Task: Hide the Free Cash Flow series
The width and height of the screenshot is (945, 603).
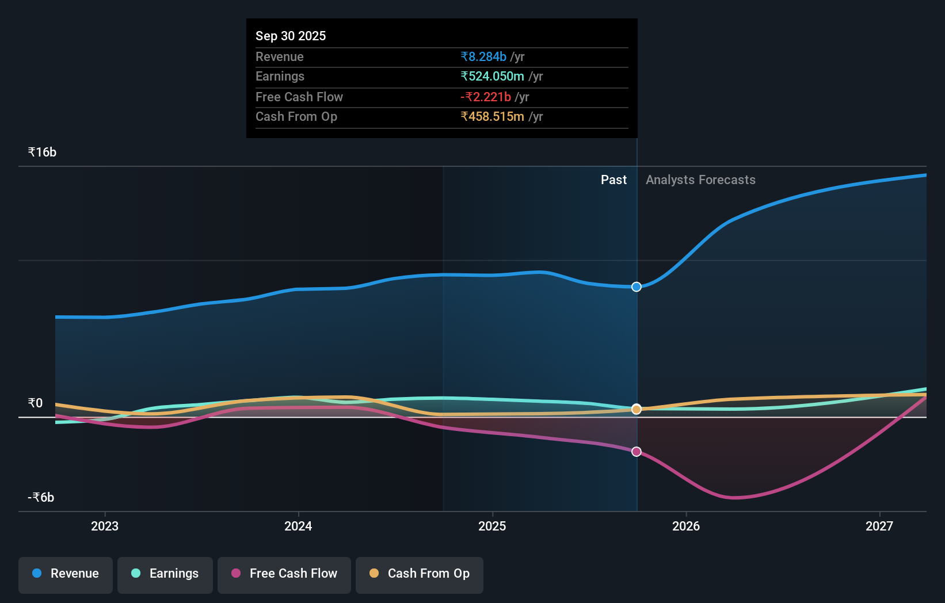Action: tap(284, 574)
